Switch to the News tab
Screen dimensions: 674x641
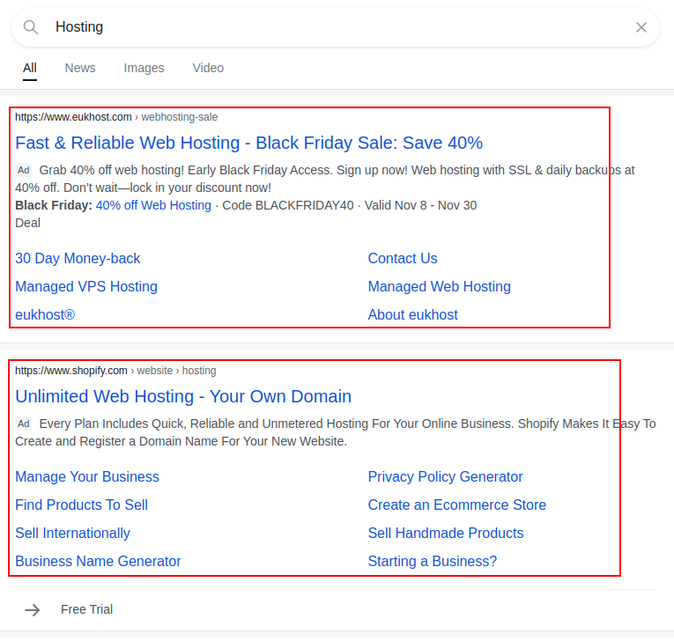[x=80, y=68]
